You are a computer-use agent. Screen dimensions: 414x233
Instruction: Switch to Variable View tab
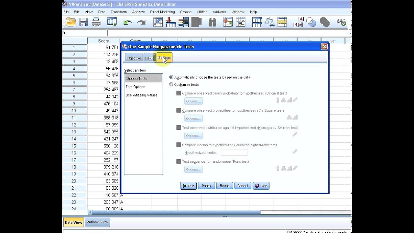point(97,222)
